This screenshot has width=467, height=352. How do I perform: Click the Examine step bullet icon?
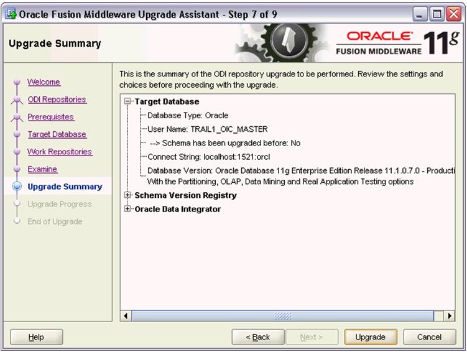coord(17,169)
